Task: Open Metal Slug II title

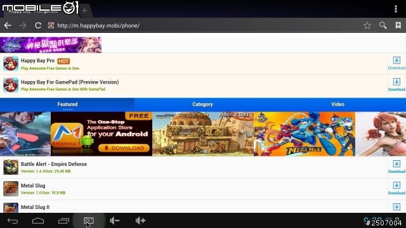Action: (x=35, y=207)
